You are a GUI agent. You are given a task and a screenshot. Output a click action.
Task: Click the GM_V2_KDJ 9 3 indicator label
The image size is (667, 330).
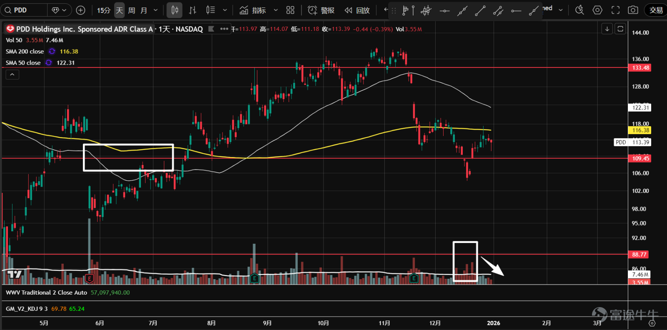27,309
